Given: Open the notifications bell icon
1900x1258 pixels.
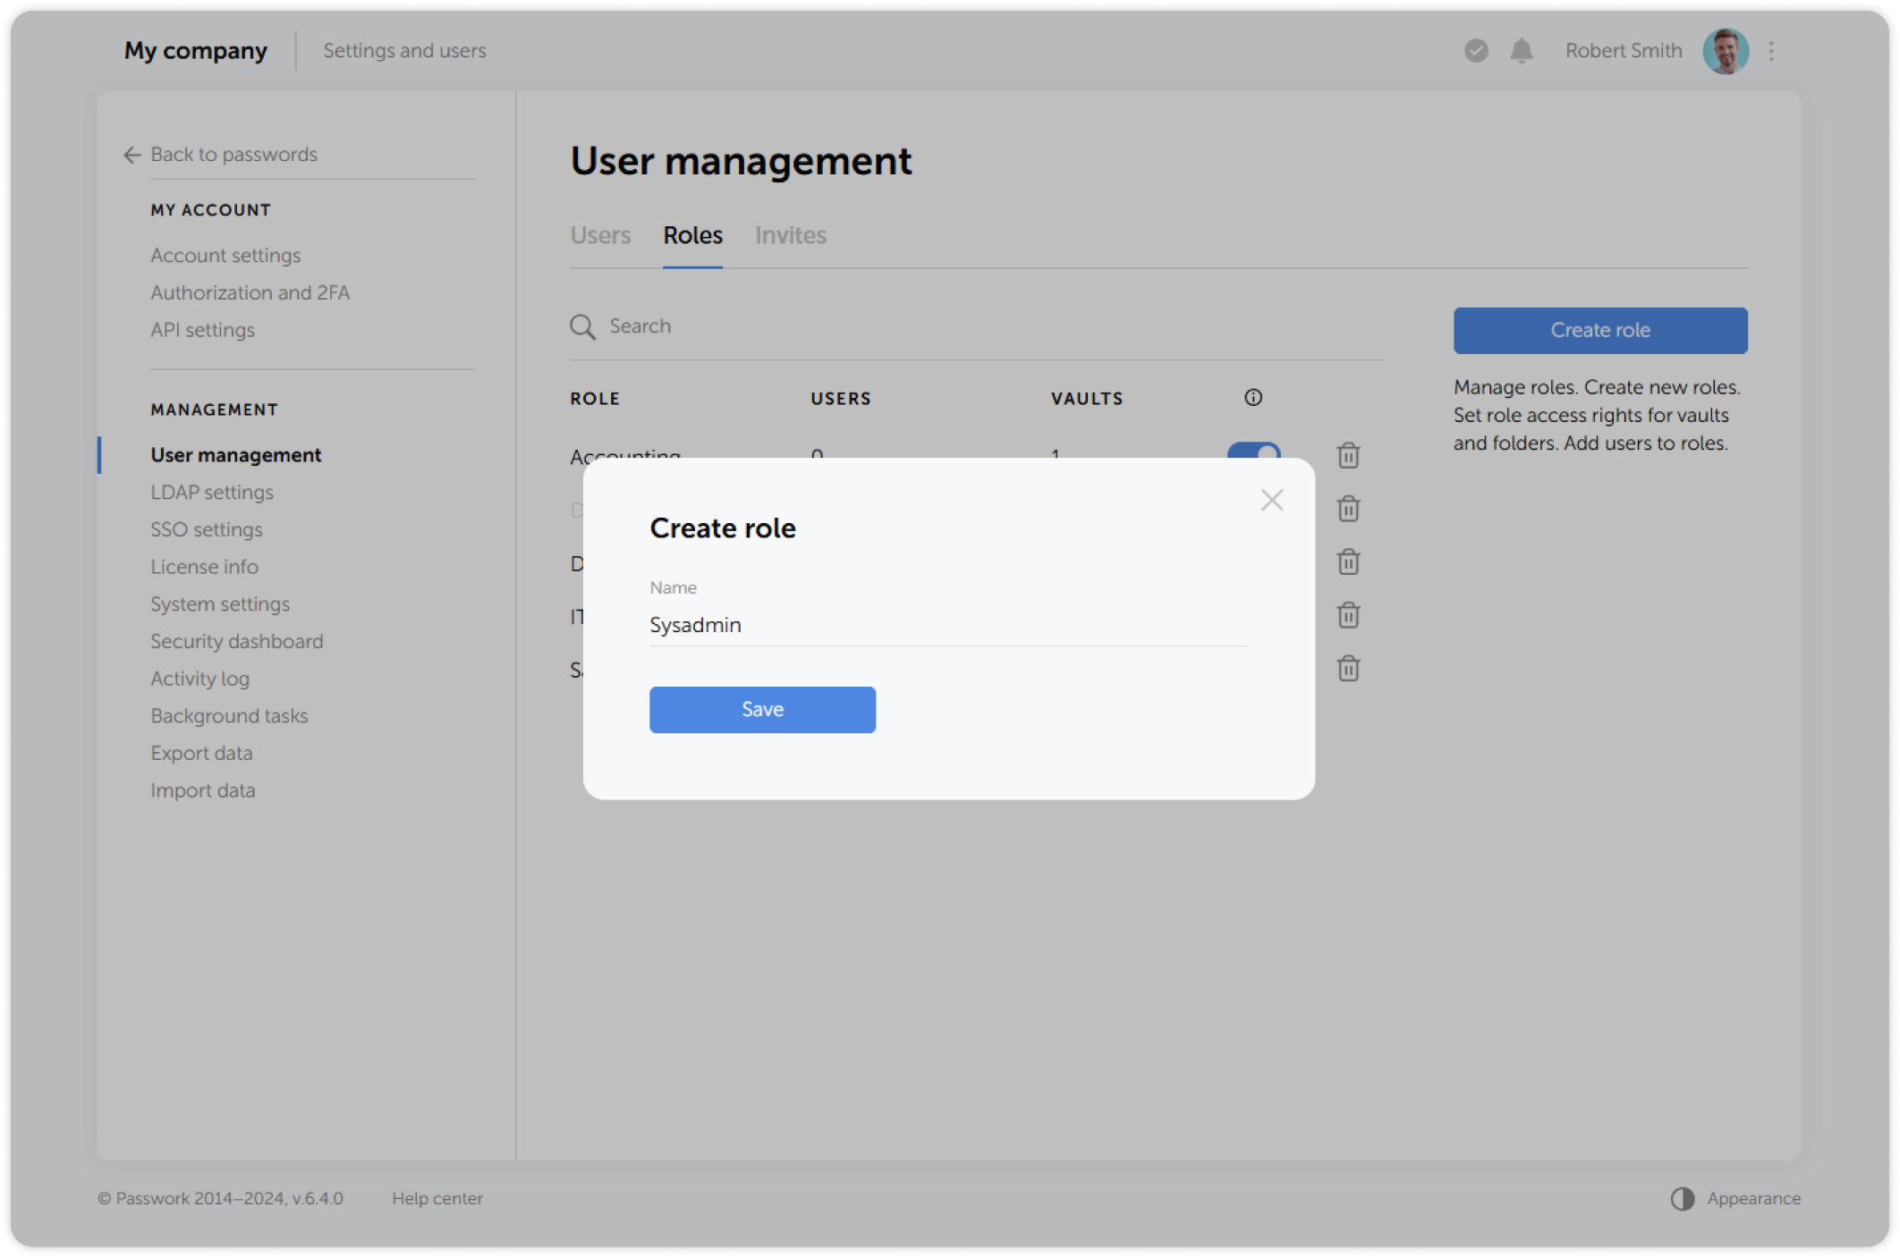Looking at the screenshot, I should (x=1521, y=51).
